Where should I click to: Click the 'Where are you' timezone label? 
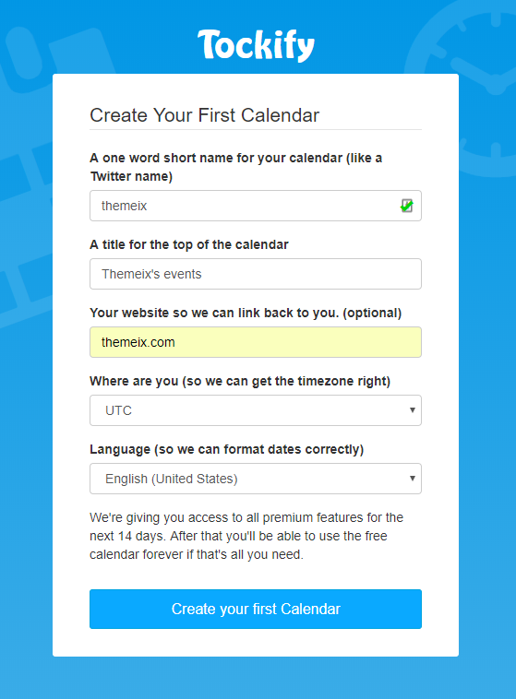click(x=240, y=381)
